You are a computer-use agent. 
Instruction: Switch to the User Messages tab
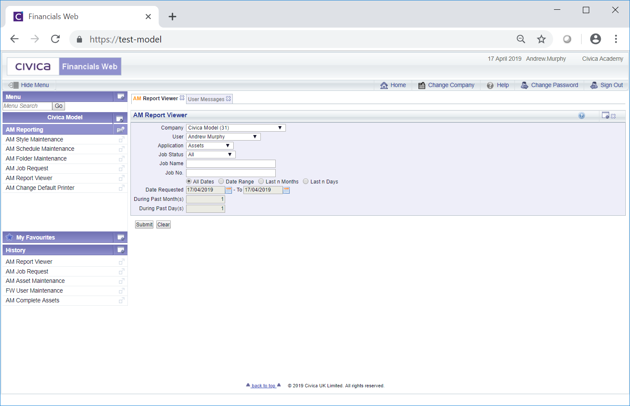pos(206,99)
